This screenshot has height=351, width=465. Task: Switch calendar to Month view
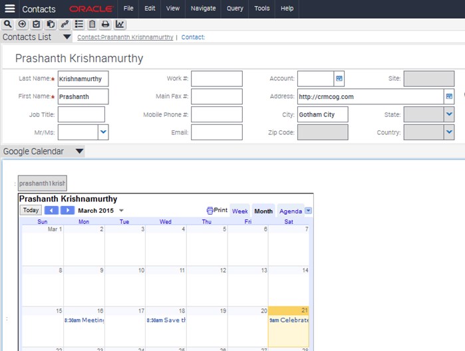[263, 211]
